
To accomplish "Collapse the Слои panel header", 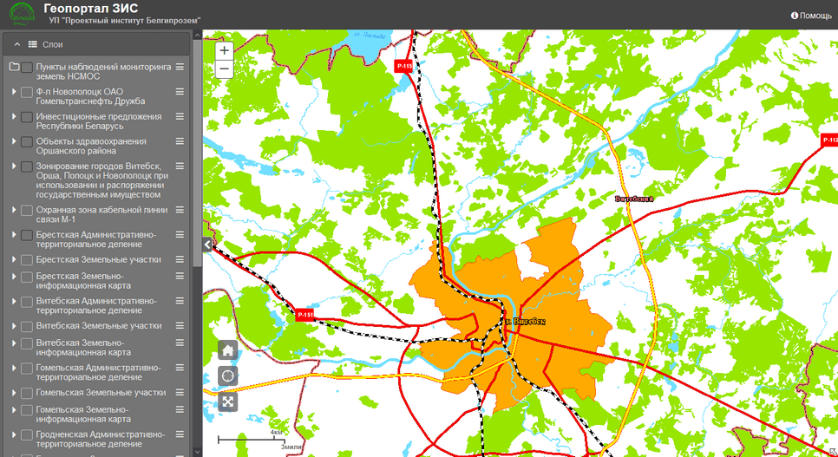I will click(16, 43).
